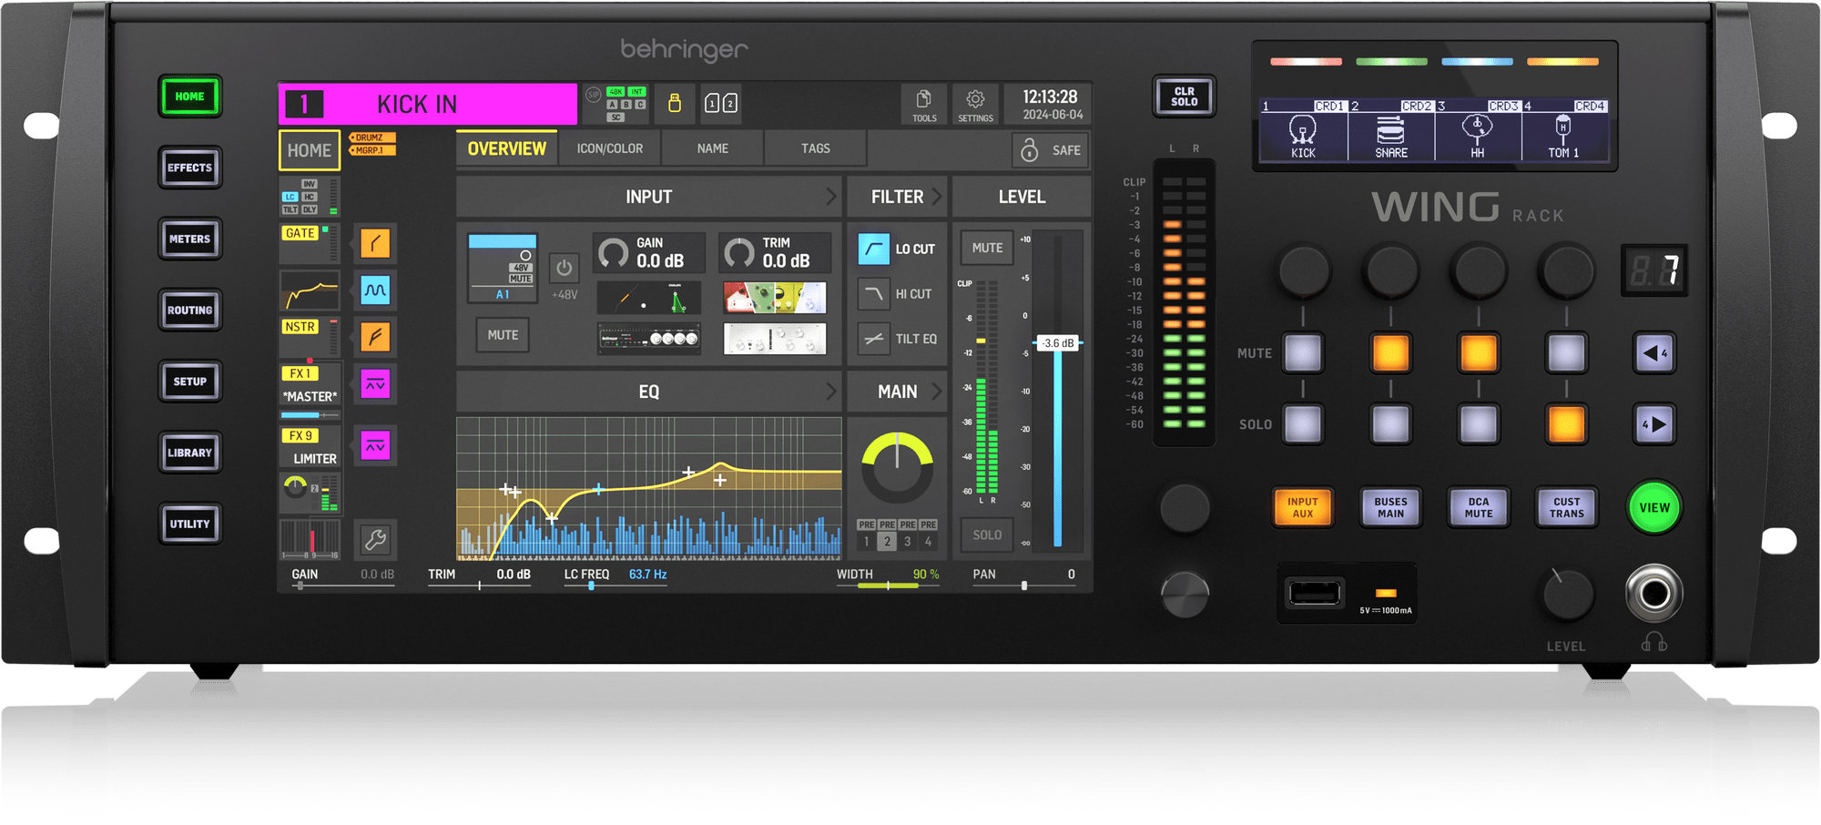Toggle the Safe lock button

pyautogui.click(x=1051, y=150)
